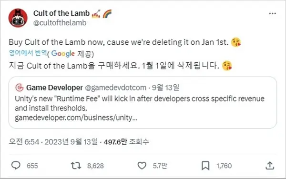Click the reply speech bubble icon
This screenshot has height=179, width=286.
(x=16, y=166)
